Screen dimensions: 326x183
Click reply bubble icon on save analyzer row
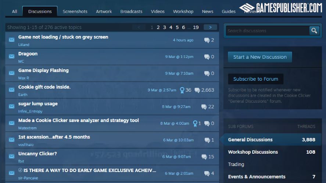tap(207, 124)
